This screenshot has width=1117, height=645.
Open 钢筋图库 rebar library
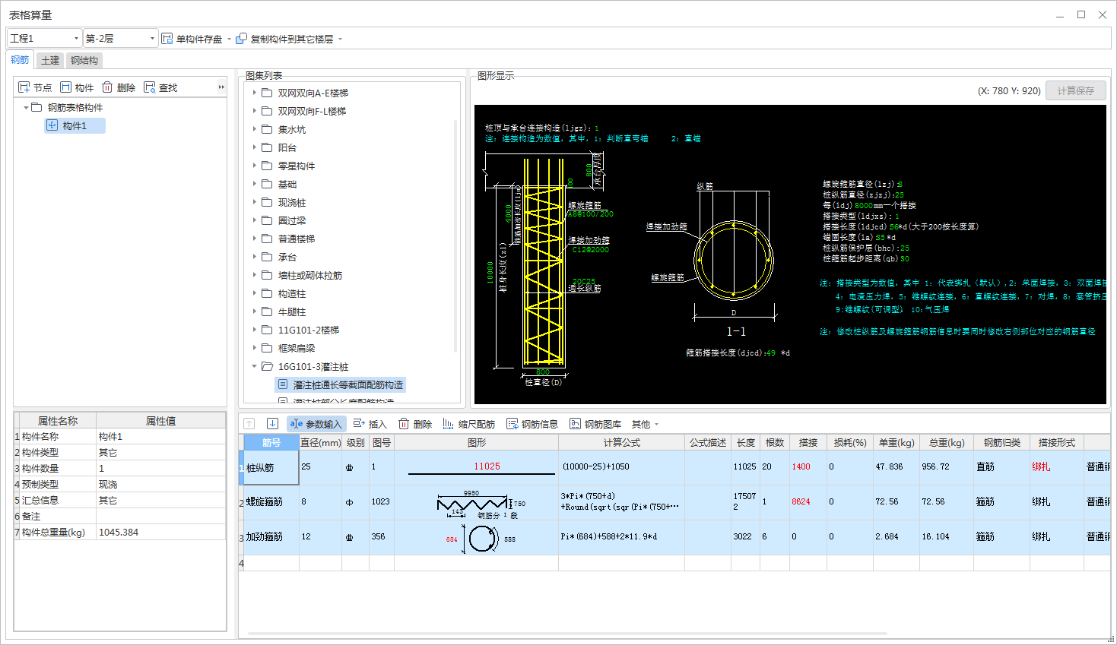(x=595, y=424)
